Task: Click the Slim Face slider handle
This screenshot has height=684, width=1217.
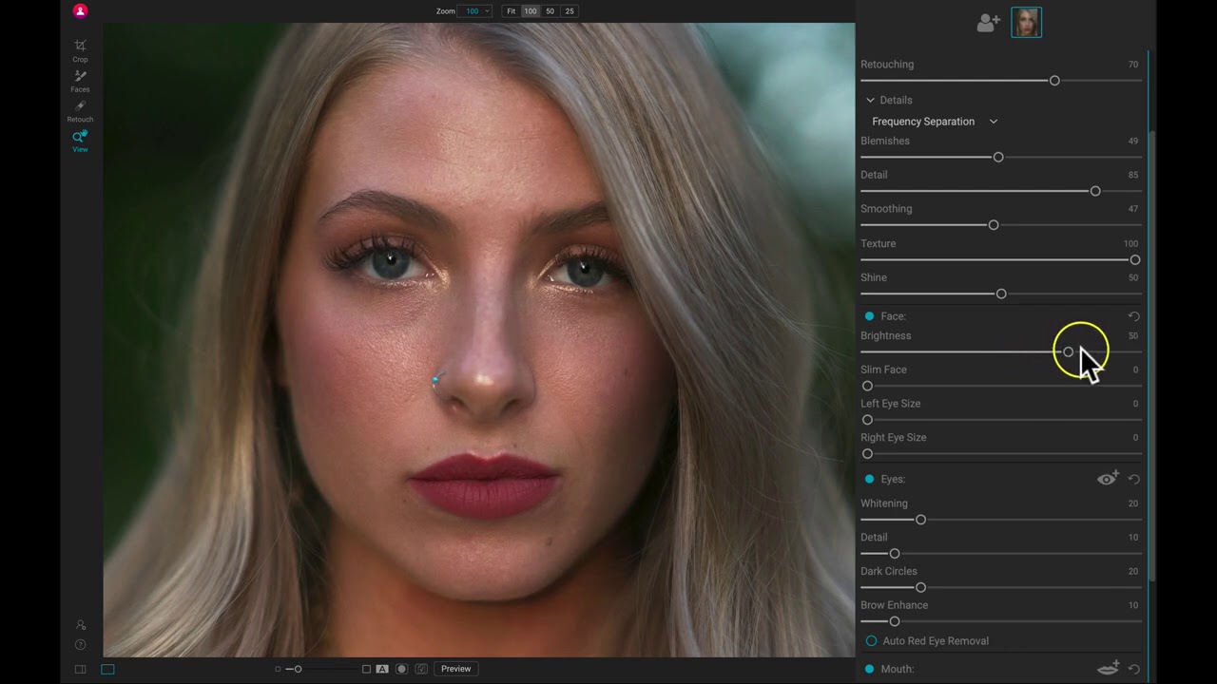Action: 867,386
